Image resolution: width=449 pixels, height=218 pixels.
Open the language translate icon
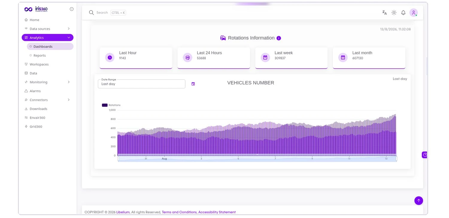(385, 13)
